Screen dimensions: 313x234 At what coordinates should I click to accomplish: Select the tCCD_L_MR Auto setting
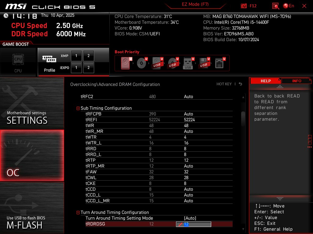tap(188, 200)
